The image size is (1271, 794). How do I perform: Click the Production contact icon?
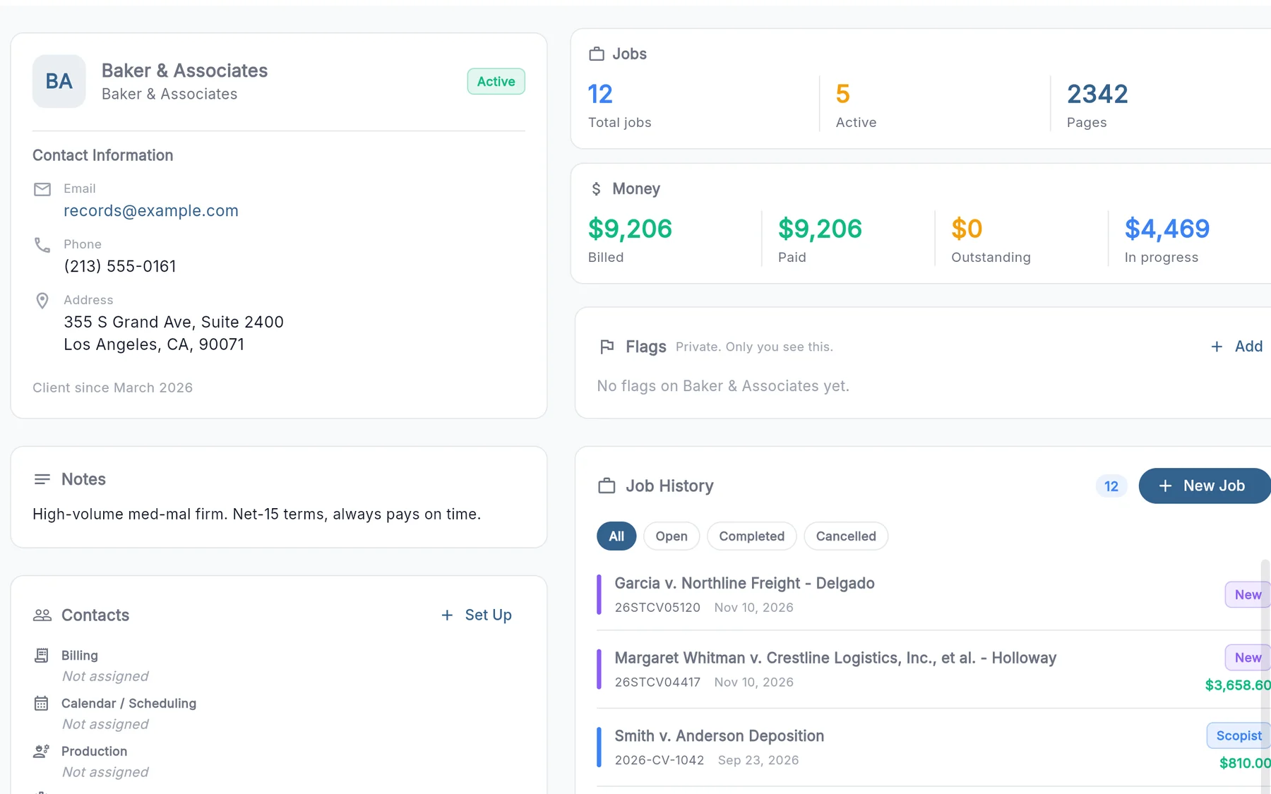[x=42, y=752]
